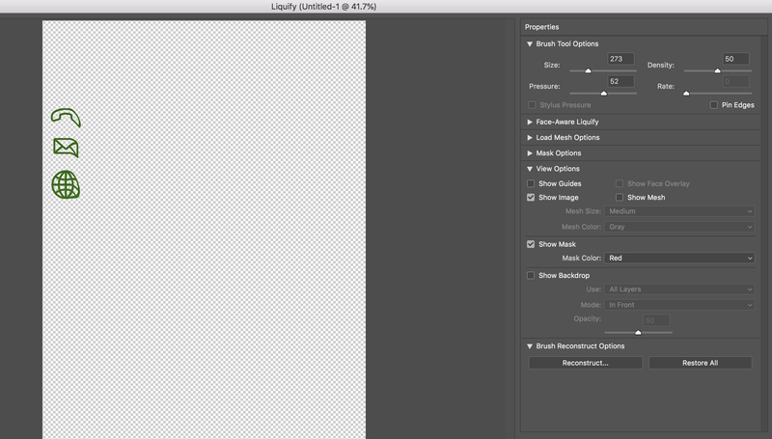Uncheck the Show Mask checkbox
This screenshot has width=772, height=439.
tap(531, 244)
